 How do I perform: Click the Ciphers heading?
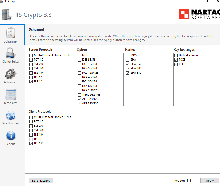click(82, 50)
